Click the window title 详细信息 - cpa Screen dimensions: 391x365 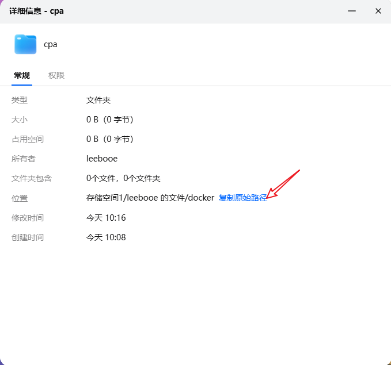[x=36, y=11]
